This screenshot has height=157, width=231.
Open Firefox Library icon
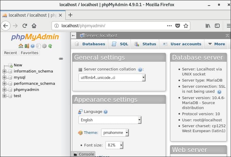(208, 26)
